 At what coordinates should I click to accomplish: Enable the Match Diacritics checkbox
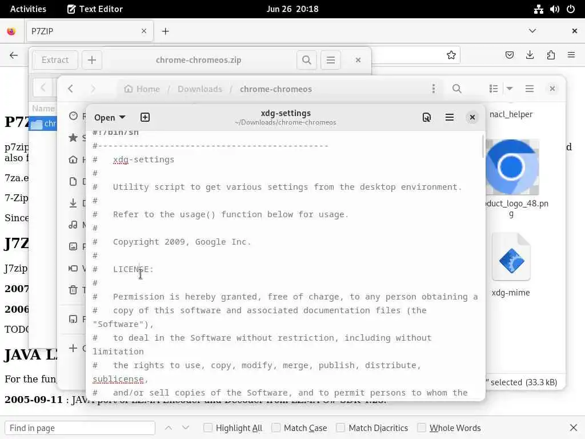point(340,428)
